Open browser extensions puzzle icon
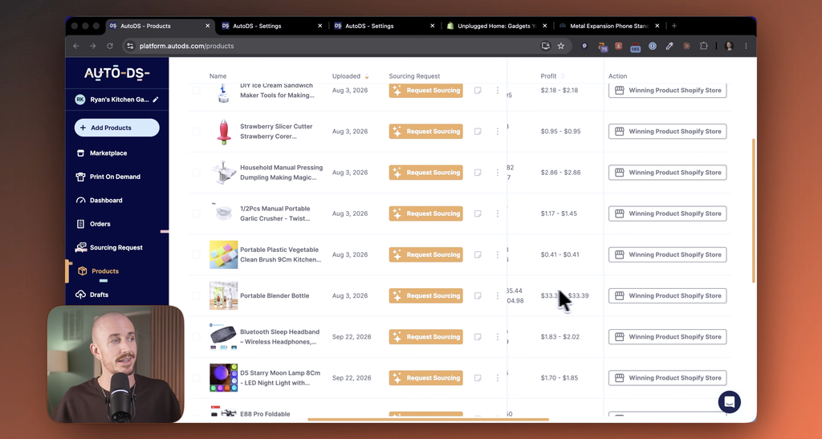Image resolution: width=822 pixels, height=439 pixels. pyautogui.click(x=703, y=46)
